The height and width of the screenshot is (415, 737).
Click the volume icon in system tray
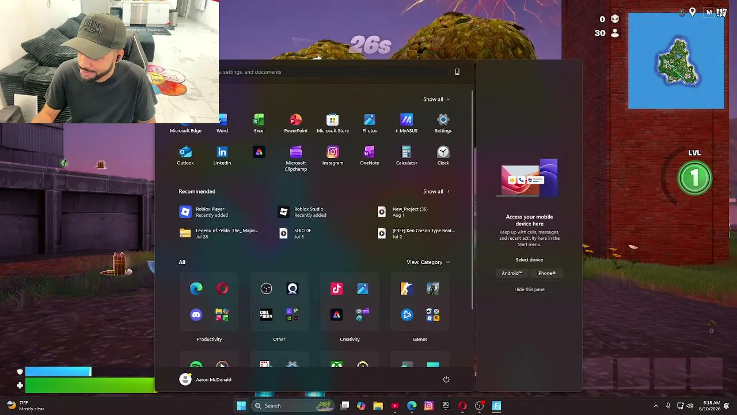tap(690, 406)
